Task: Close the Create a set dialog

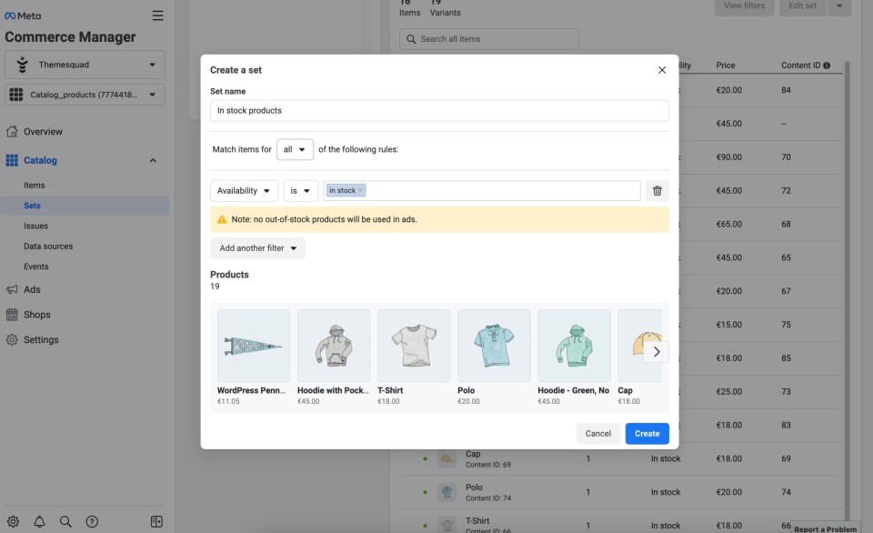Action: tap(662, 70)
